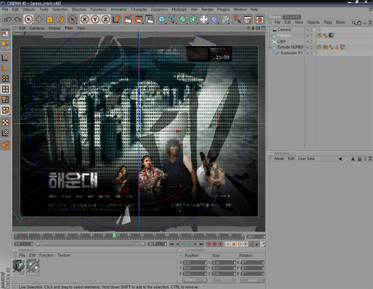Toggle Explosion FX enable checkmark
Screen dimensions: 373x289
[314, 53]
